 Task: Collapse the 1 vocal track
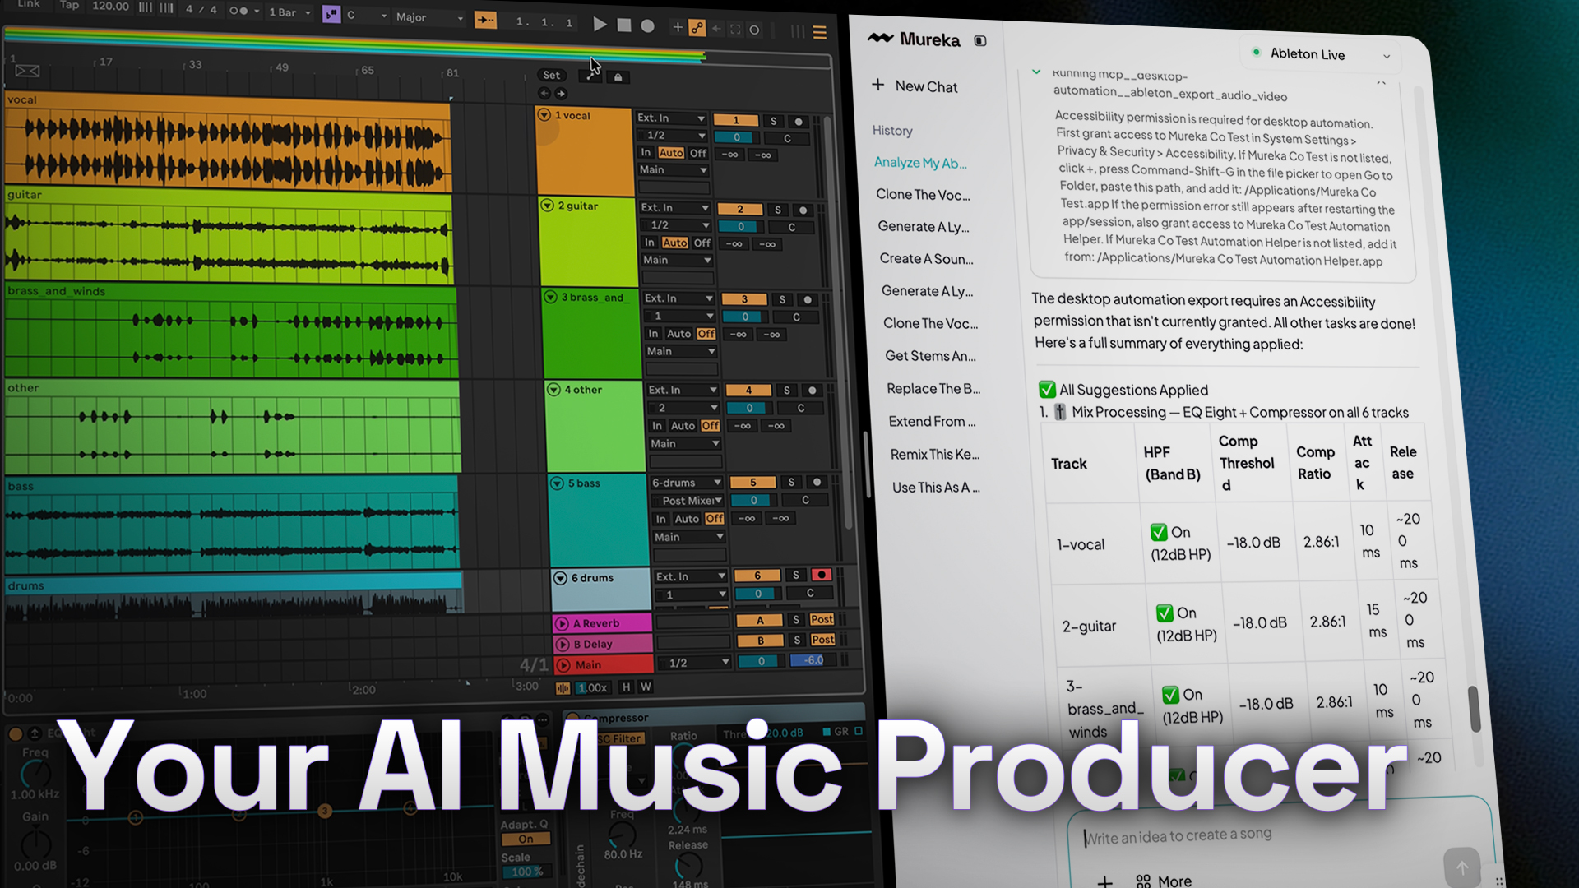544,115
